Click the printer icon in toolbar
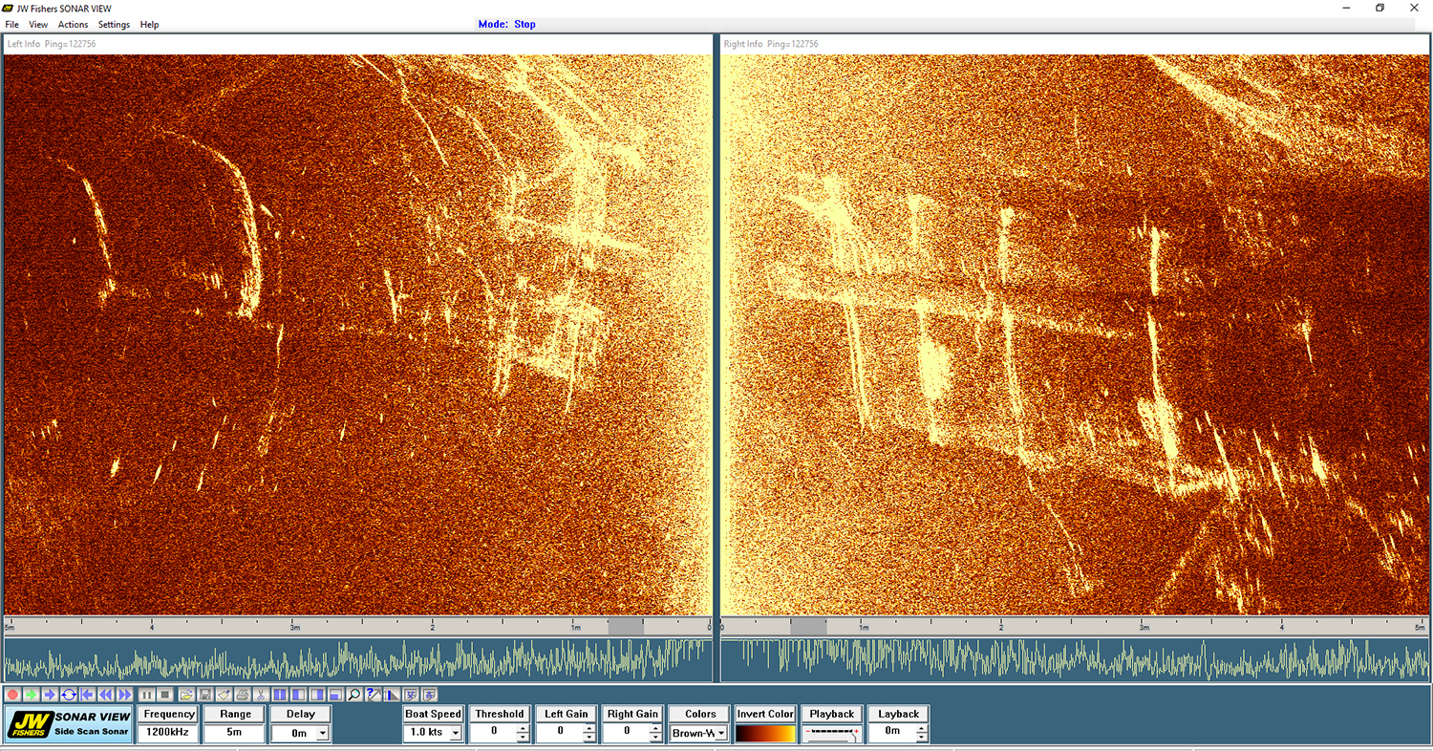Screen dimensions: 1433x751 coord(243,695)
